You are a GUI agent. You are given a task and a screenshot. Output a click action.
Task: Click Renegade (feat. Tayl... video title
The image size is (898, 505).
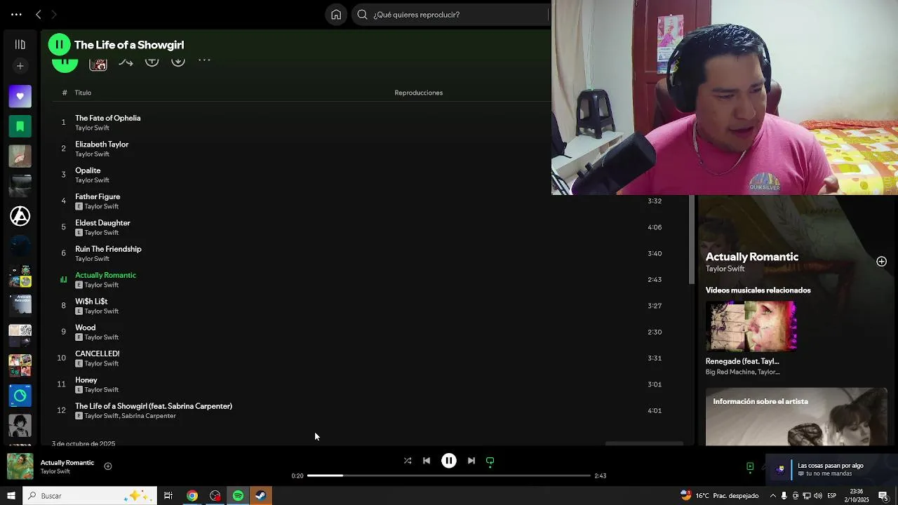pyautogui.click(x=742, y=361)
